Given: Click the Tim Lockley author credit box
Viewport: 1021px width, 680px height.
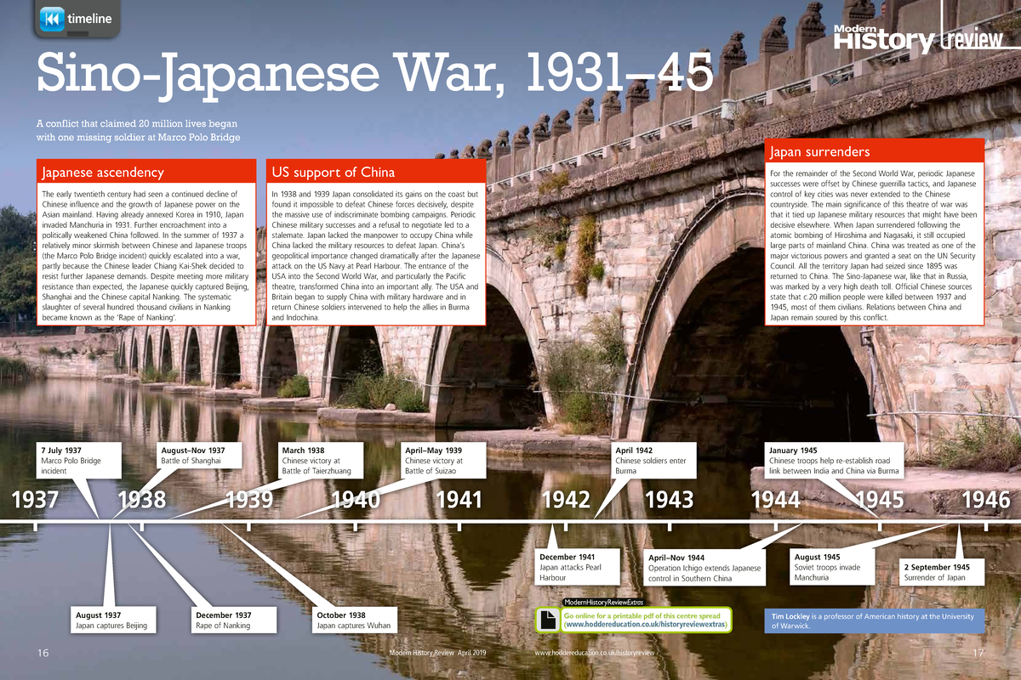Looking at the screenshot, I should tap(875, 621).
